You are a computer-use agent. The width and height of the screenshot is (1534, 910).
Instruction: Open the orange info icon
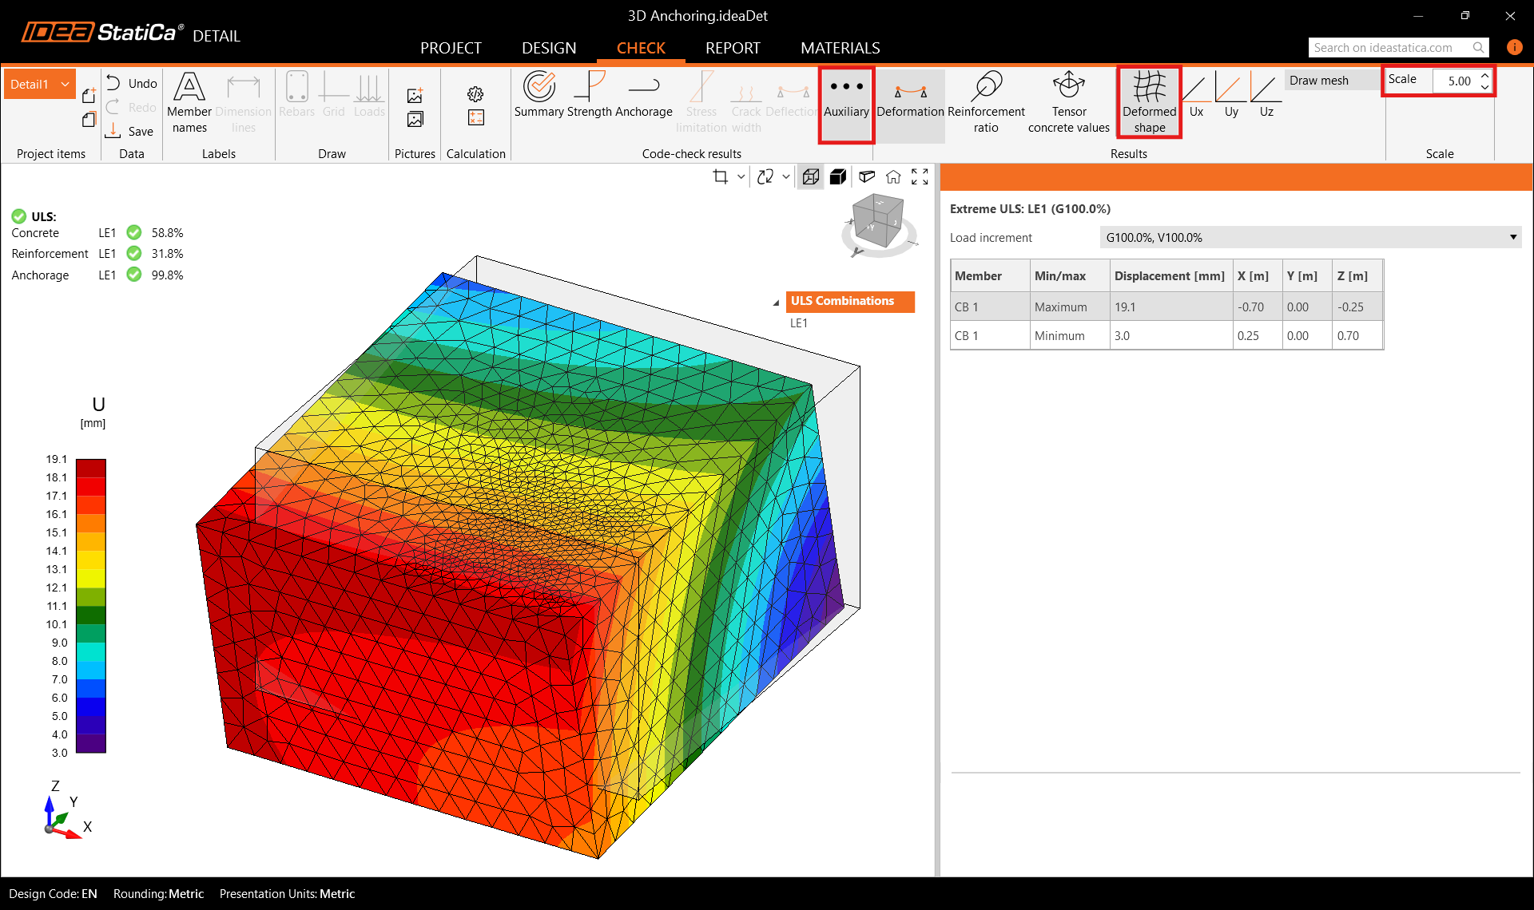[x=1513, y=47]
